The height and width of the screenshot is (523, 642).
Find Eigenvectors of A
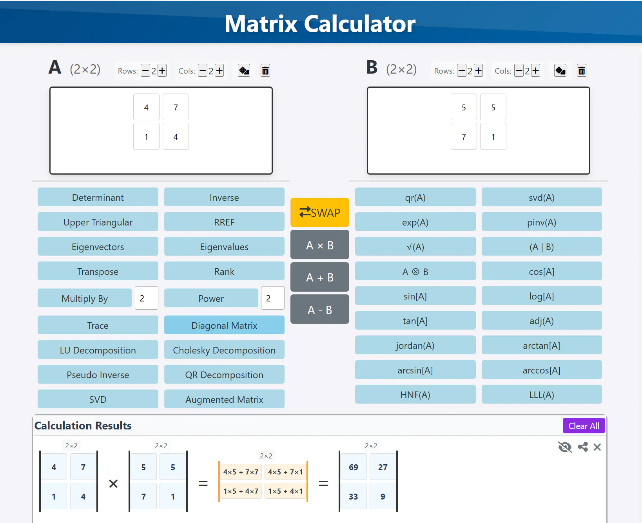coord(98,247)
